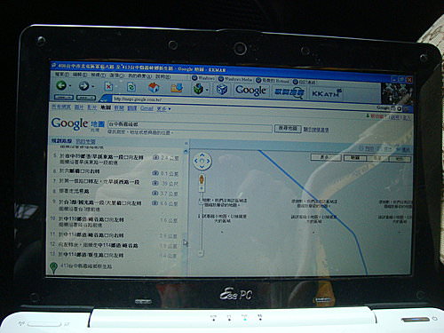The width and height of the screenshot is (444, 333).
Task: Click the green Back arrow button
Action: pyautogui.click(x=61, y=86)
